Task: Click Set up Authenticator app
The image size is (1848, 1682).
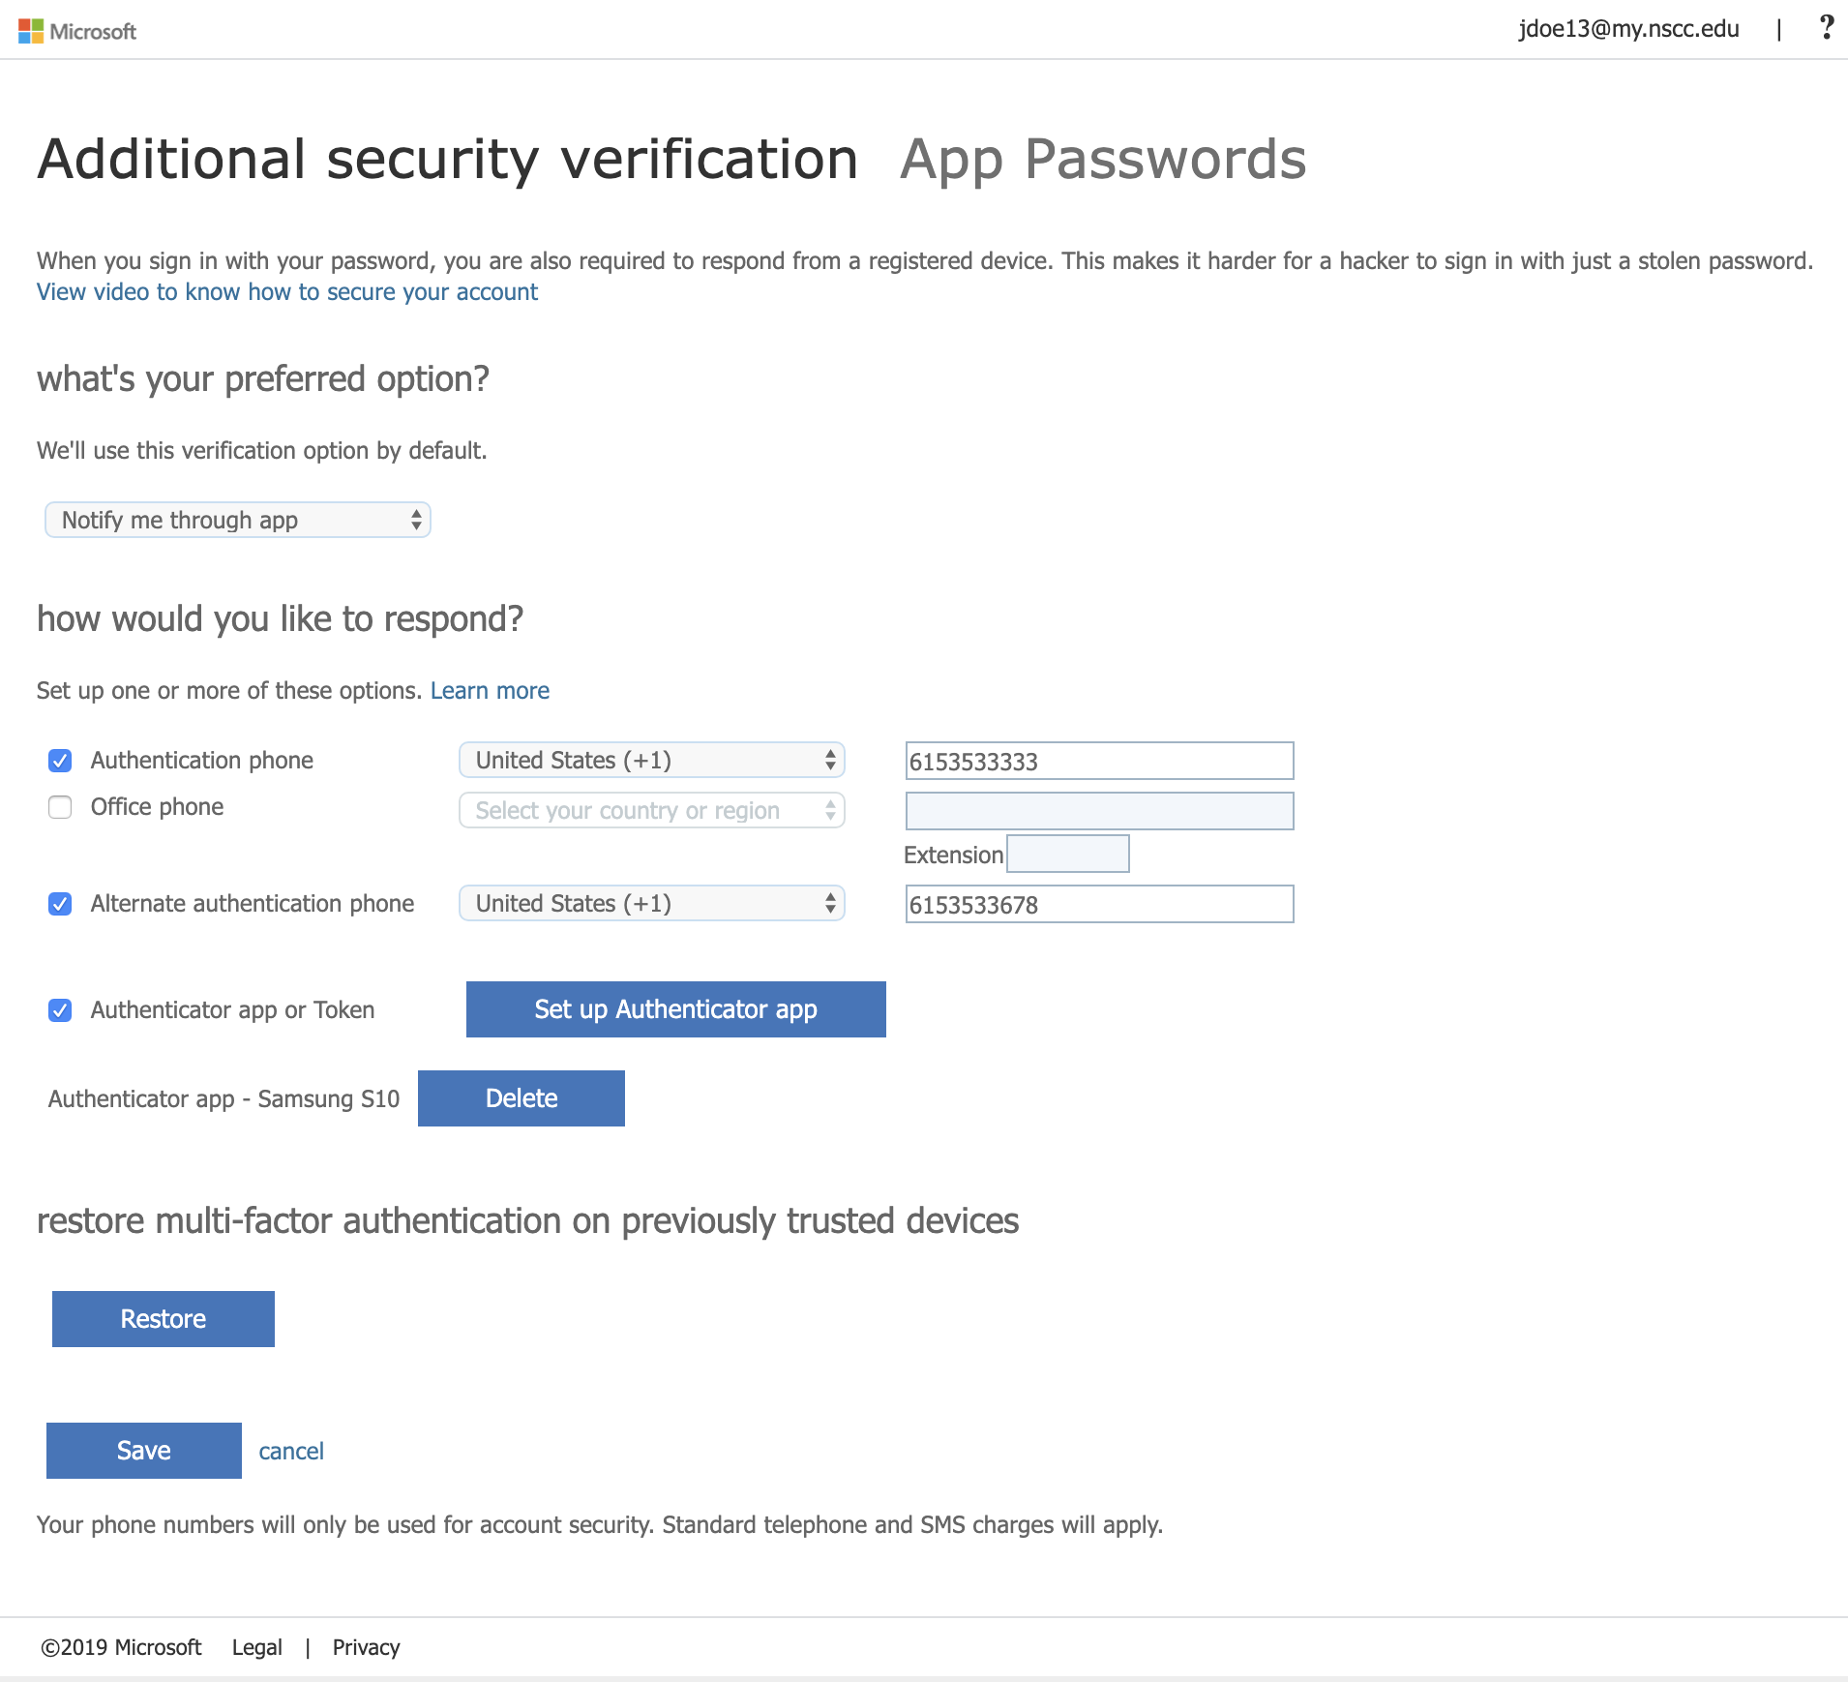Action: point(674,1008)
